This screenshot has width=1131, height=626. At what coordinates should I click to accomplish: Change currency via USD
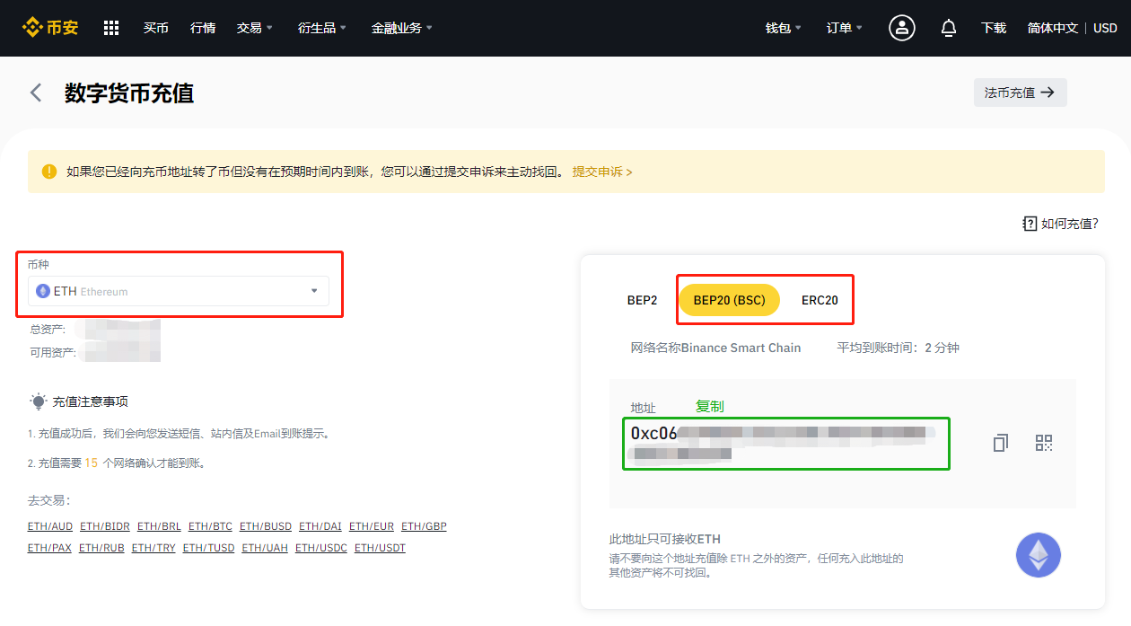[1105, 28]
